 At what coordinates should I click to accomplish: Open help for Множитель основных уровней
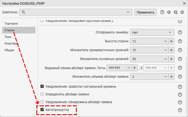click(x=180, y=59)
